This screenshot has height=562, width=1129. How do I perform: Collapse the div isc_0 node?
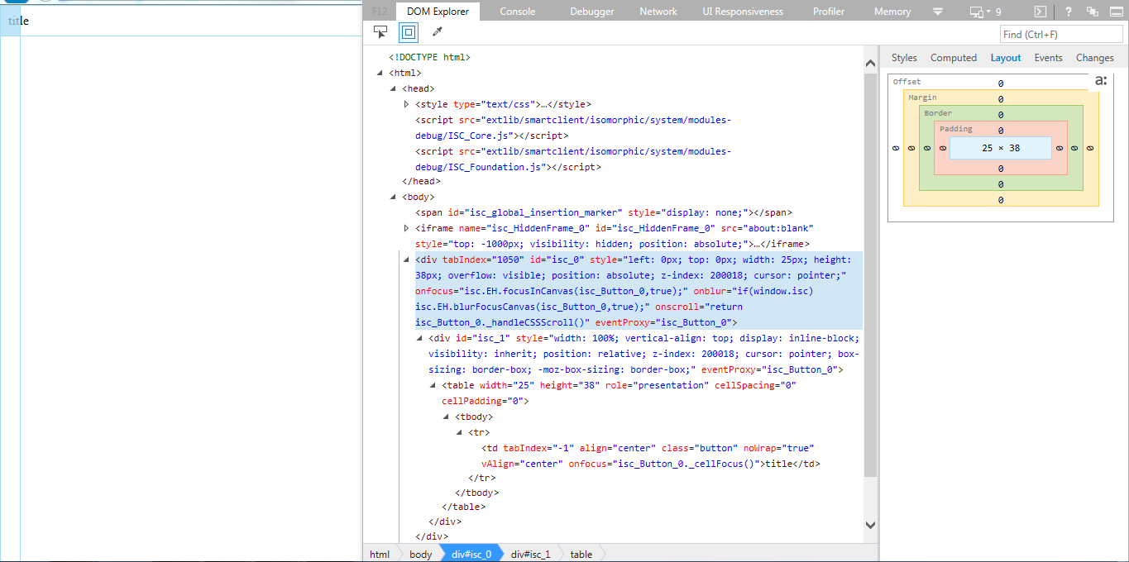[x=407, y=260]
